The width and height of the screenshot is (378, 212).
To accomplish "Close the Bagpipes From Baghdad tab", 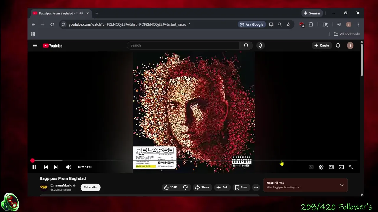I will click(x=87, y=13).
